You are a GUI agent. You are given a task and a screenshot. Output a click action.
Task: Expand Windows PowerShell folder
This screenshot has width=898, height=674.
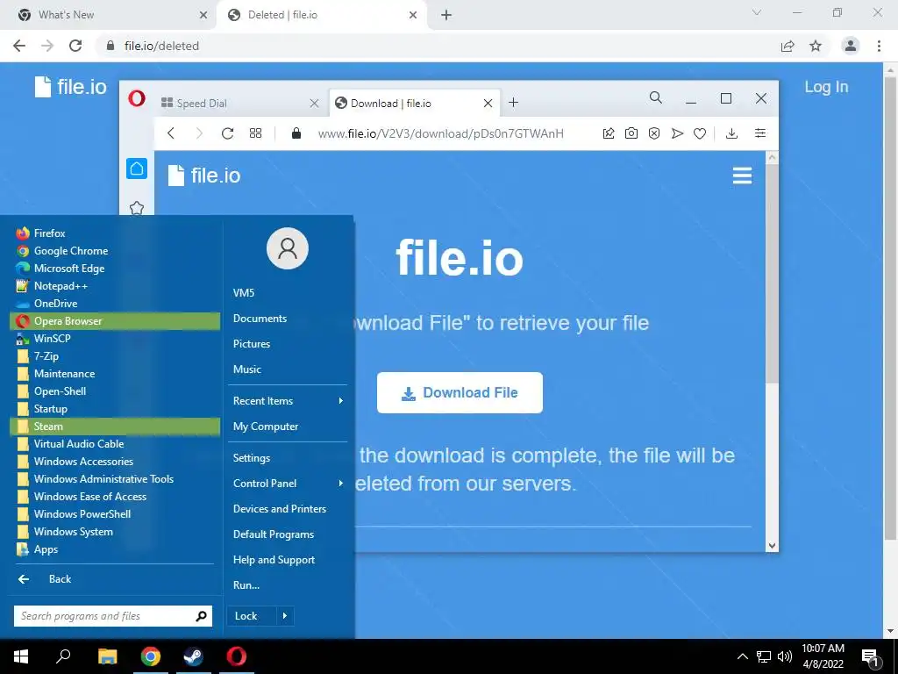click(115, 514)
